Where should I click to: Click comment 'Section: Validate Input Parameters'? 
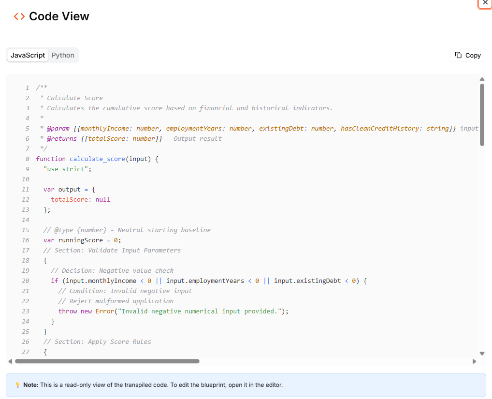(112, 250)
